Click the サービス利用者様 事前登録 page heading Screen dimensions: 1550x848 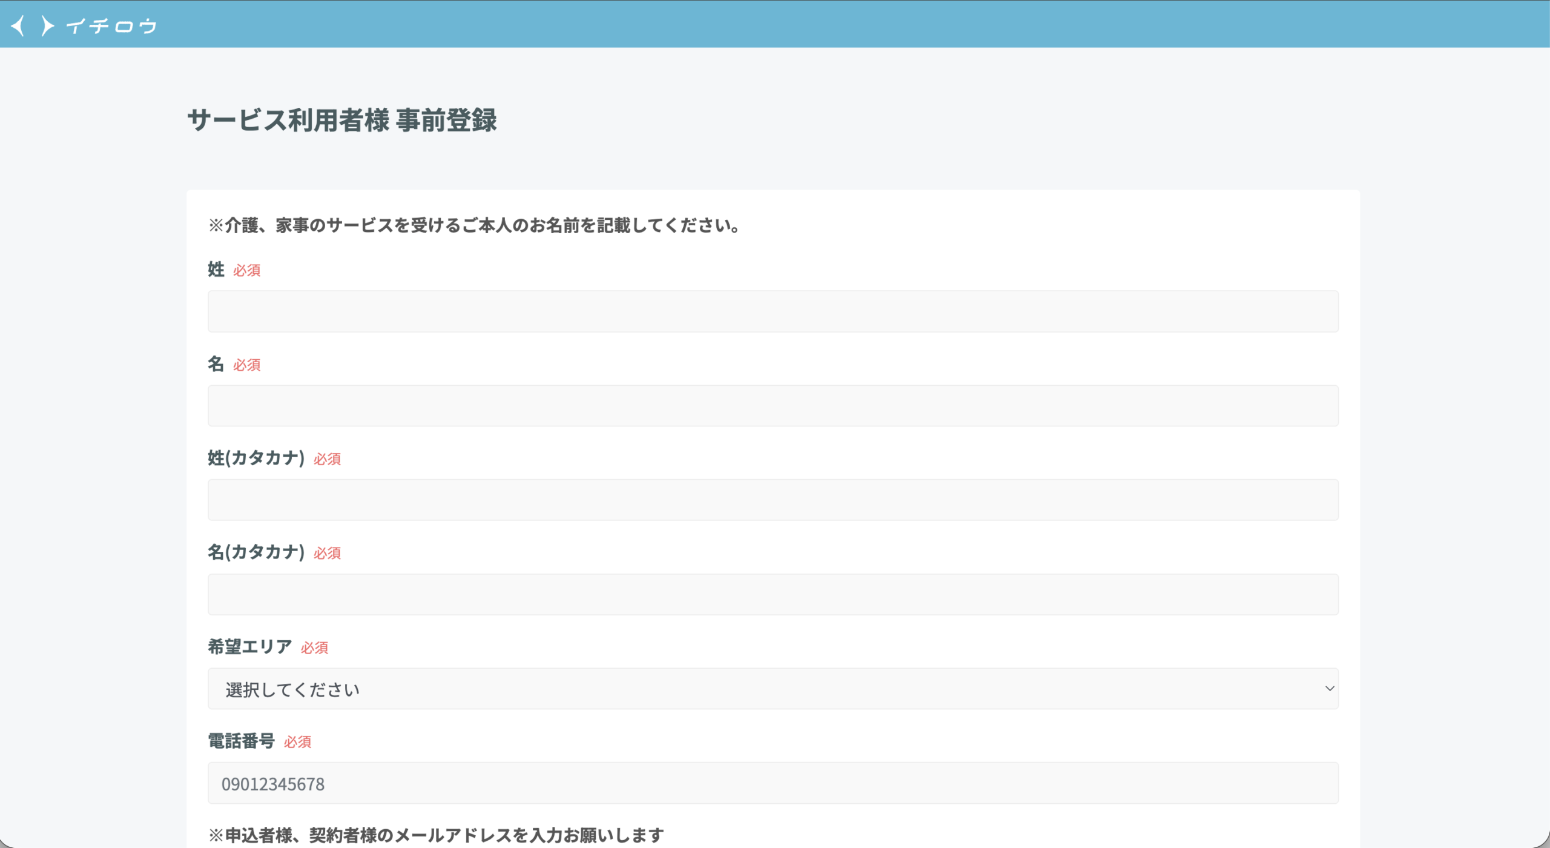tap(342, 120)
